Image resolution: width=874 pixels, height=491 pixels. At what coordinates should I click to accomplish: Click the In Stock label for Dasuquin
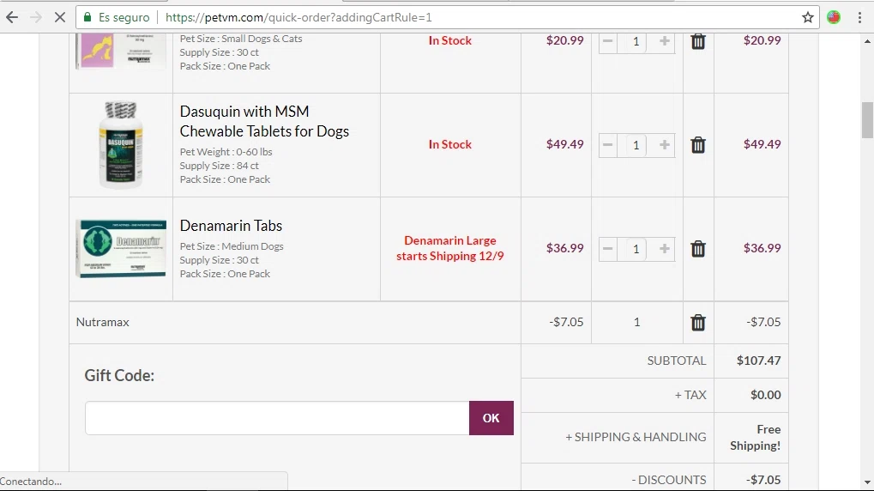point(449,144)
